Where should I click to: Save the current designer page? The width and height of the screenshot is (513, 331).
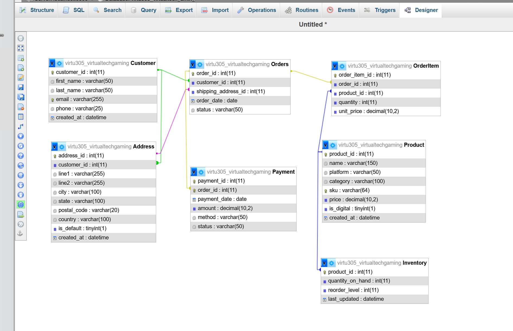[x=21, y=87]
